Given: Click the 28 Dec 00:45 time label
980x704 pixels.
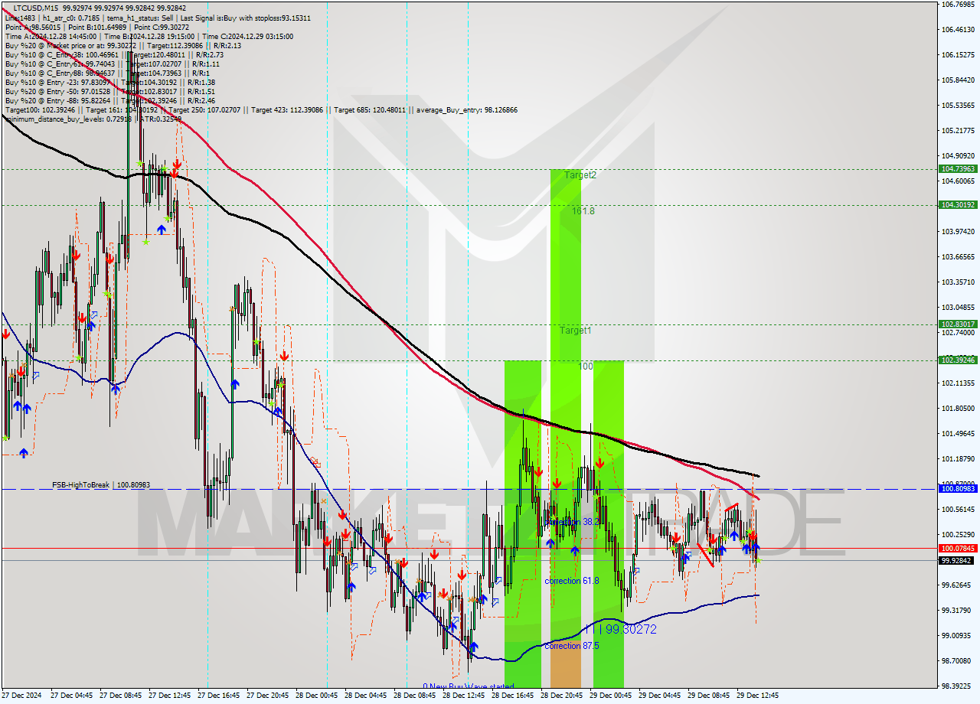Looking at the screenshot, I should pos(318,696).
